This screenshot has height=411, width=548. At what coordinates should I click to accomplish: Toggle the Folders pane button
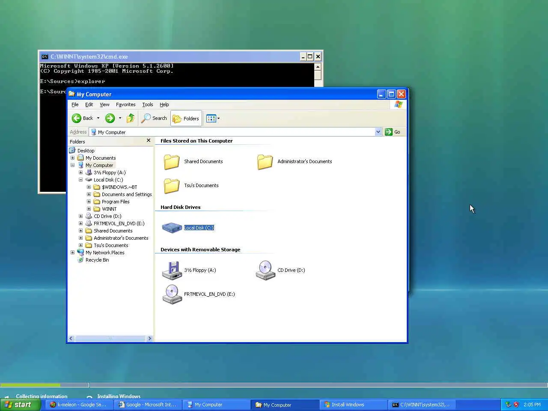click(186, 119)
